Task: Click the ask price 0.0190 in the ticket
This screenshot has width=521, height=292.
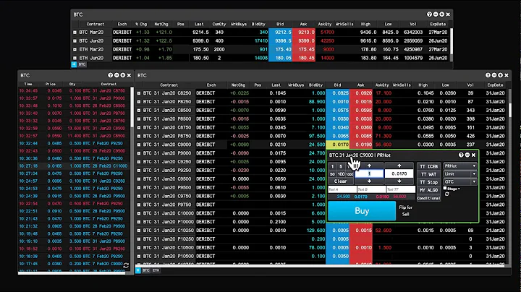Action: (382, 197)
